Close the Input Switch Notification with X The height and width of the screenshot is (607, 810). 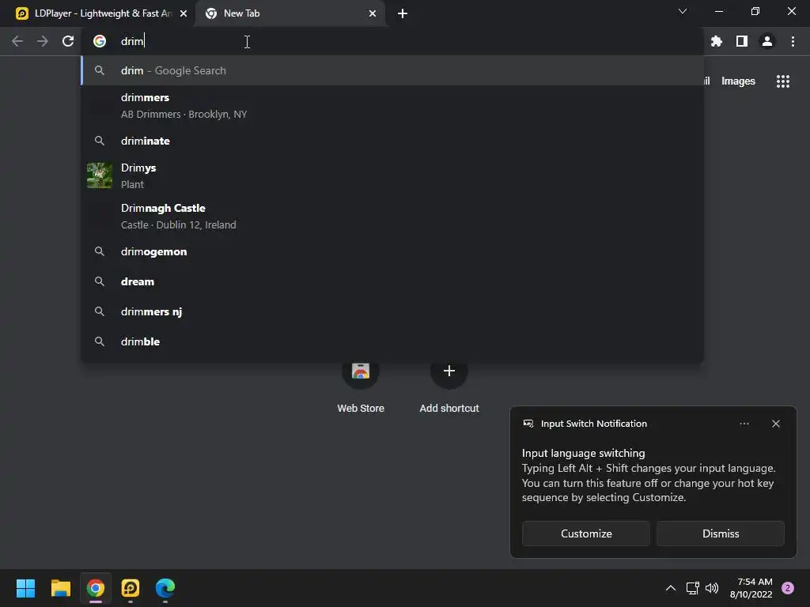pos(775,424)
